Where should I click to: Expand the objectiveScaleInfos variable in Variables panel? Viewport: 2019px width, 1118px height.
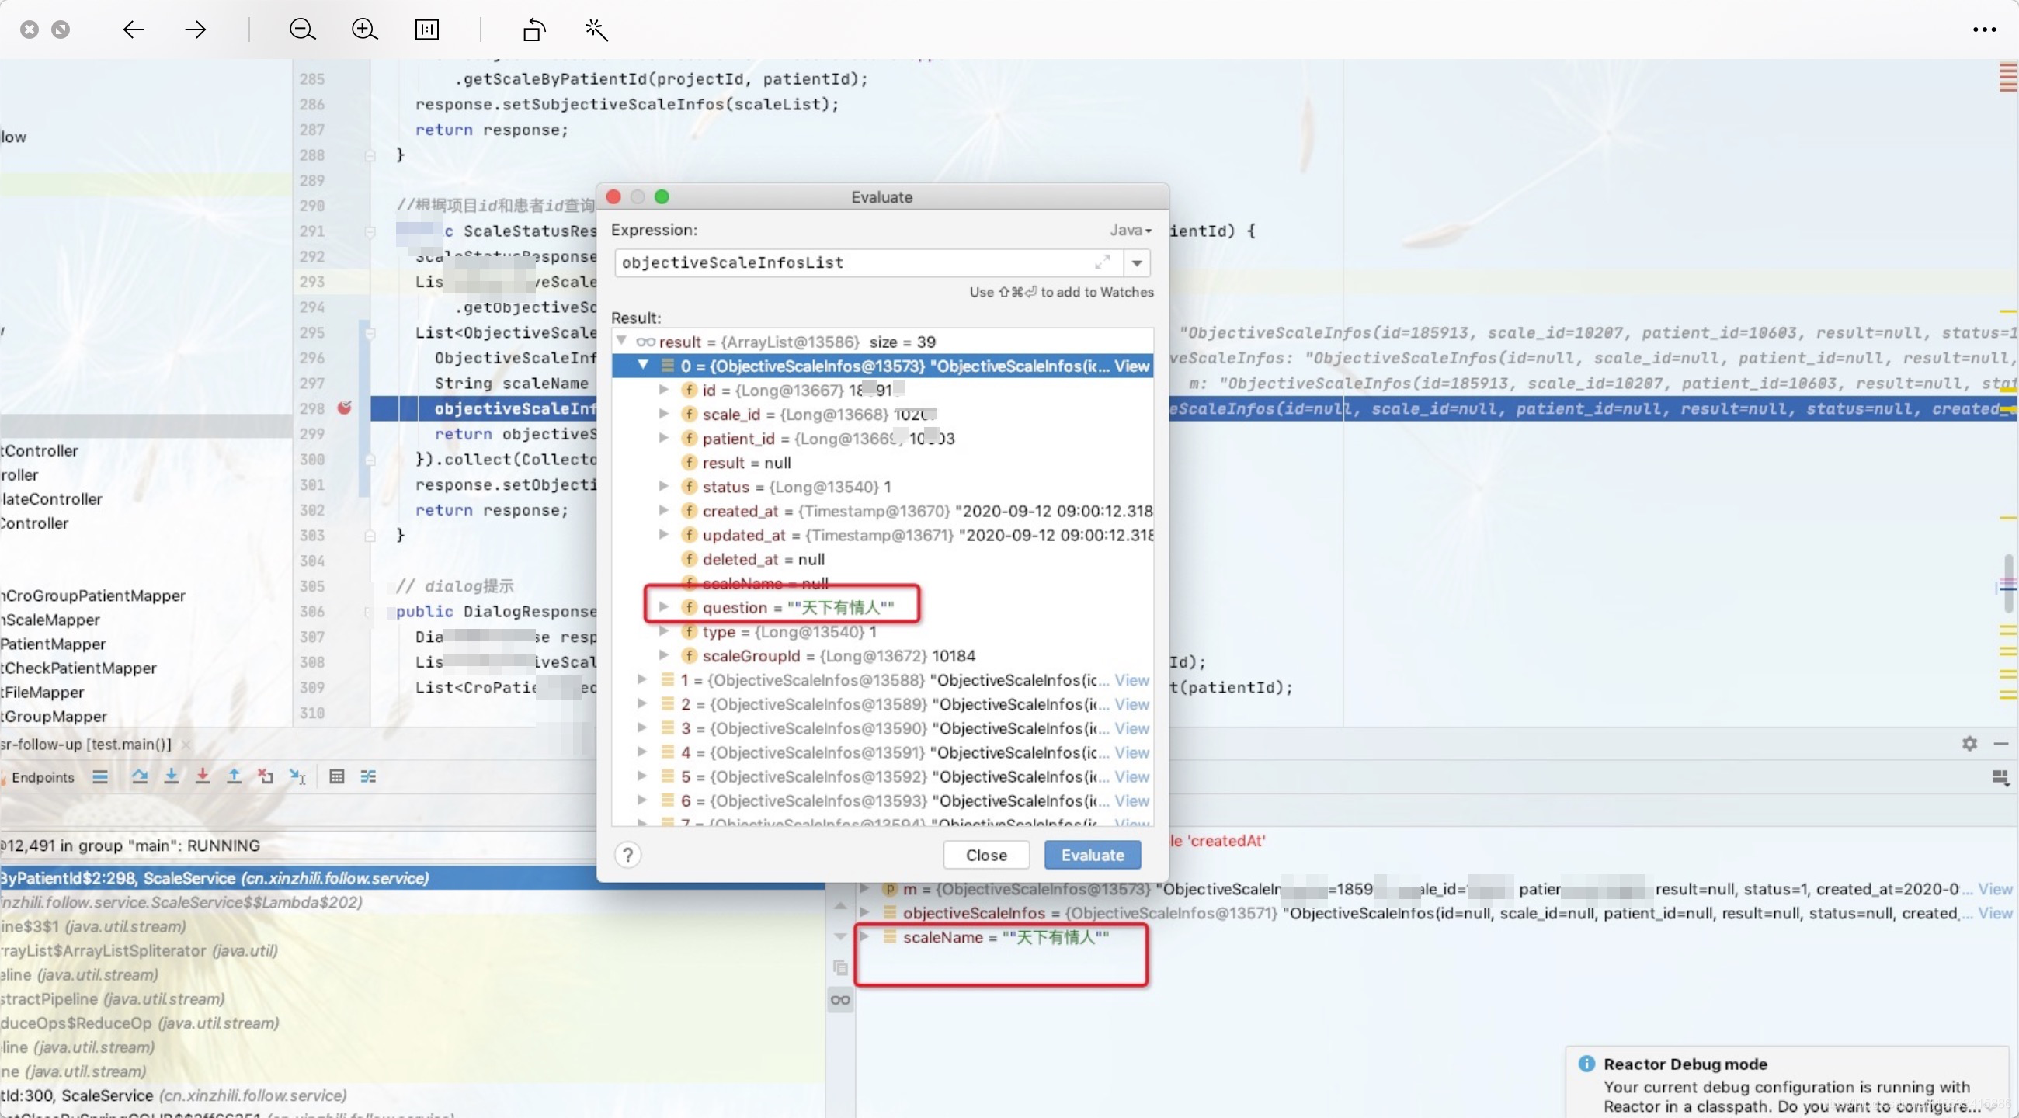[x=865, y=912]
